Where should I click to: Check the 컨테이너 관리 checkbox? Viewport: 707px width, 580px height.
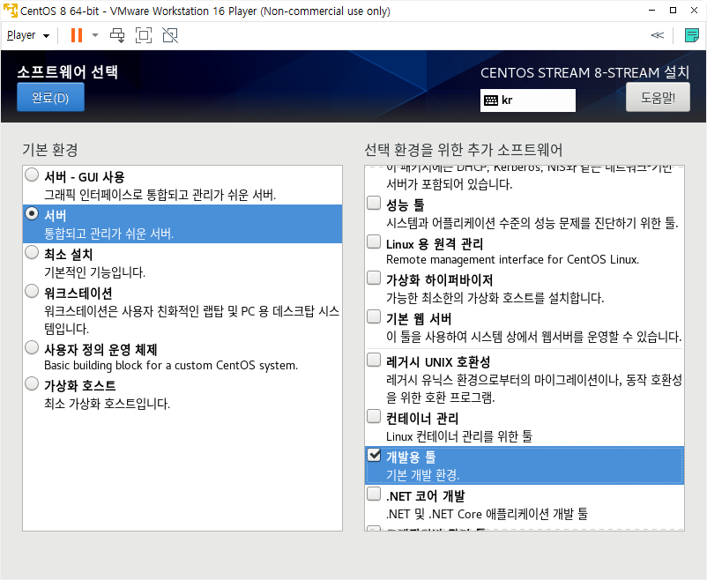[x=374, y=416]
